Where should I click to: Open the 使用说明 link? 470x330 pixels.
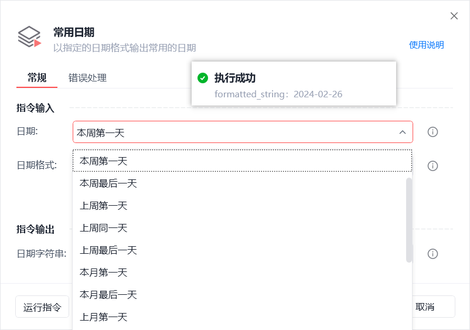pyautogui.click(x=426, y=45)
